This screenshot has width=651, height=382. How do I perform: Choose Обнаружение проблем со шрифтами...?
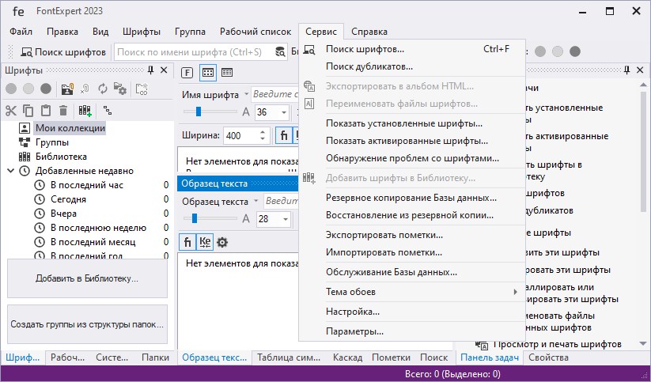412,158
